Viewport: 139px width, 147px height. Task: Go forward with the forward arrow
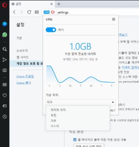(22, 12)
